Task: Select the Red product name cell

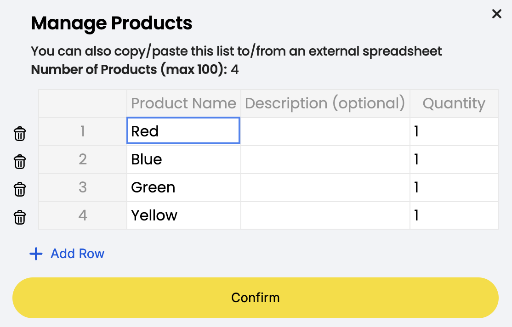Action: (x=183, y=131)
